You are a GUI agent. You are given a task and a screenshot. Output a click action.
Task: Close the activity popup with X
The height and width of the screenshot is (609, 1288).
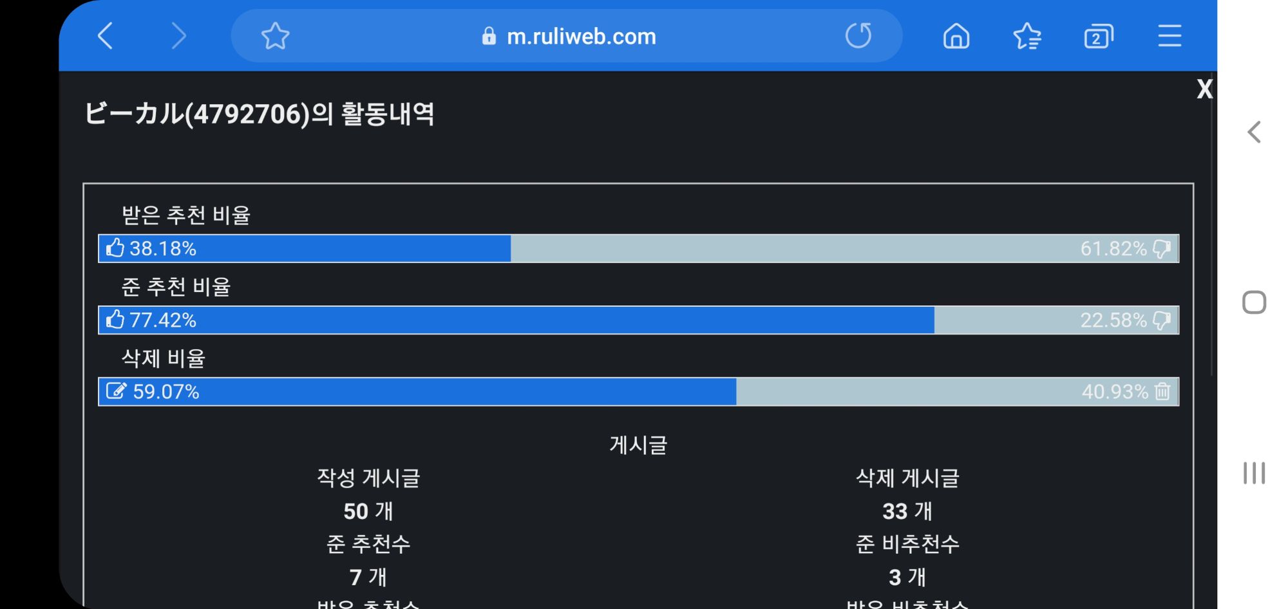pos(1204,89)
